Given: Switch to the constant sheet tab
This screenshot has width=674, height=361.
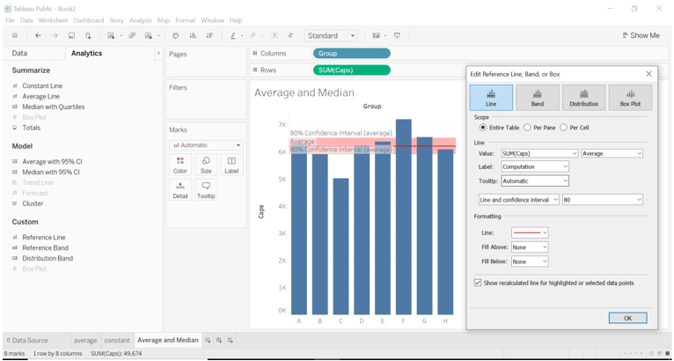Looking at the screenshot, I should (116, 340).
